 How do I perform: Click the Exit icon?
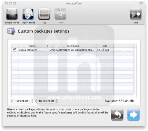click(x=136, y=14)
